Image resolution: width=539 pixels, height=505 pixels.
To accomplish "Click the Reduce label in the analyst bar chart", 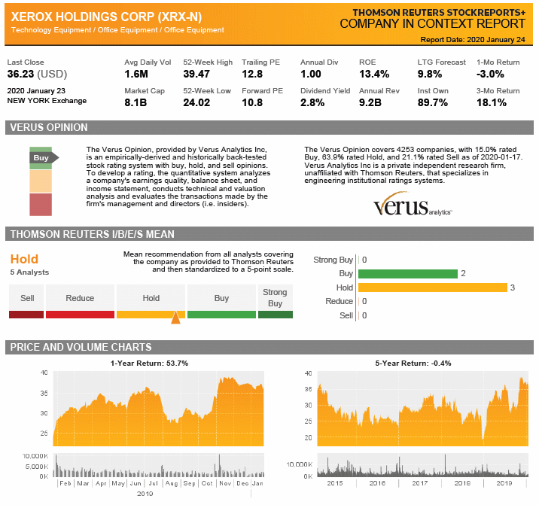I will click(x=340, y=301).
